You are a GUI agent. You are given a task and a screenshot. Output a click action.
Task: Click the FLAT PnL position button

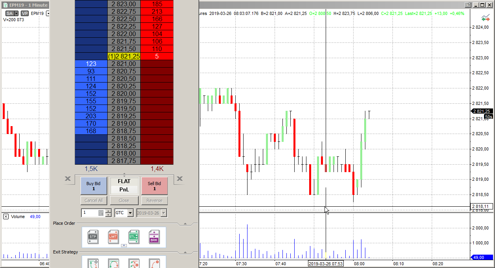pos(124,186)
